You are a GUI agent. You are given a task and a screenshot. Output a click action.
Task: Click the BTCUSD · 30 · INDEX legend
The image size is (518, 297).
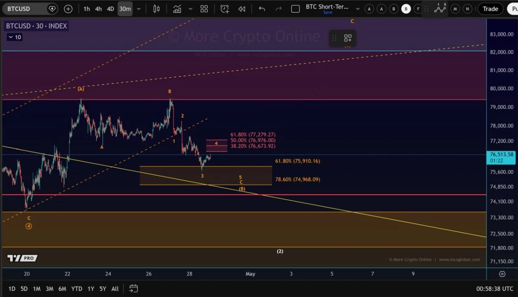pos(37,26)
